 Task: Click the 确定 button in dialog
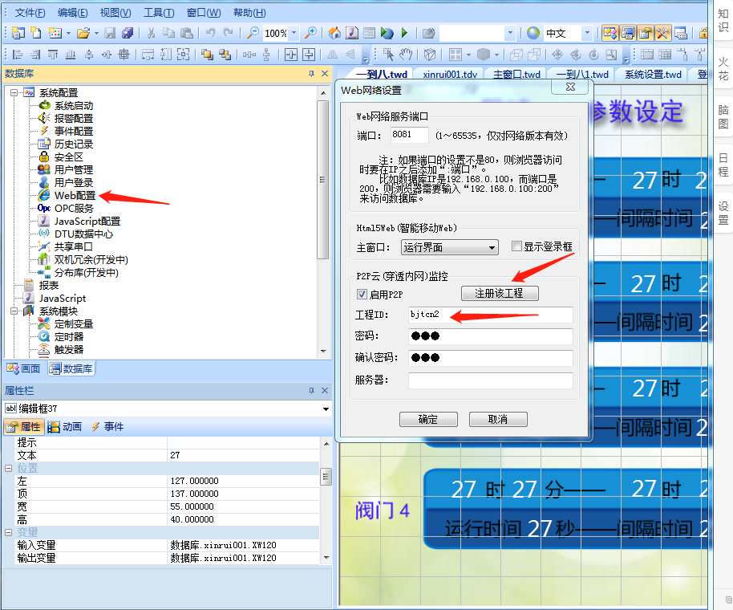[428, 419]
